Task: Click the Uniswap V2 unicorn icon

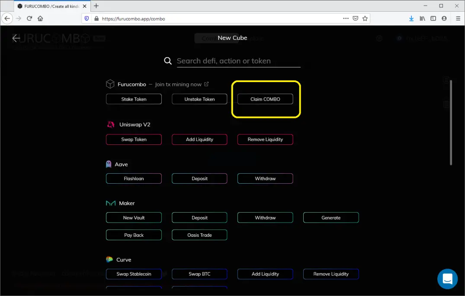Action: (x=111, y=124)
